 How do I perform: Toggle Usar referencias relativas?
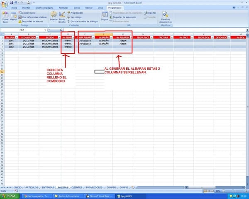click(x=32, y=17)
